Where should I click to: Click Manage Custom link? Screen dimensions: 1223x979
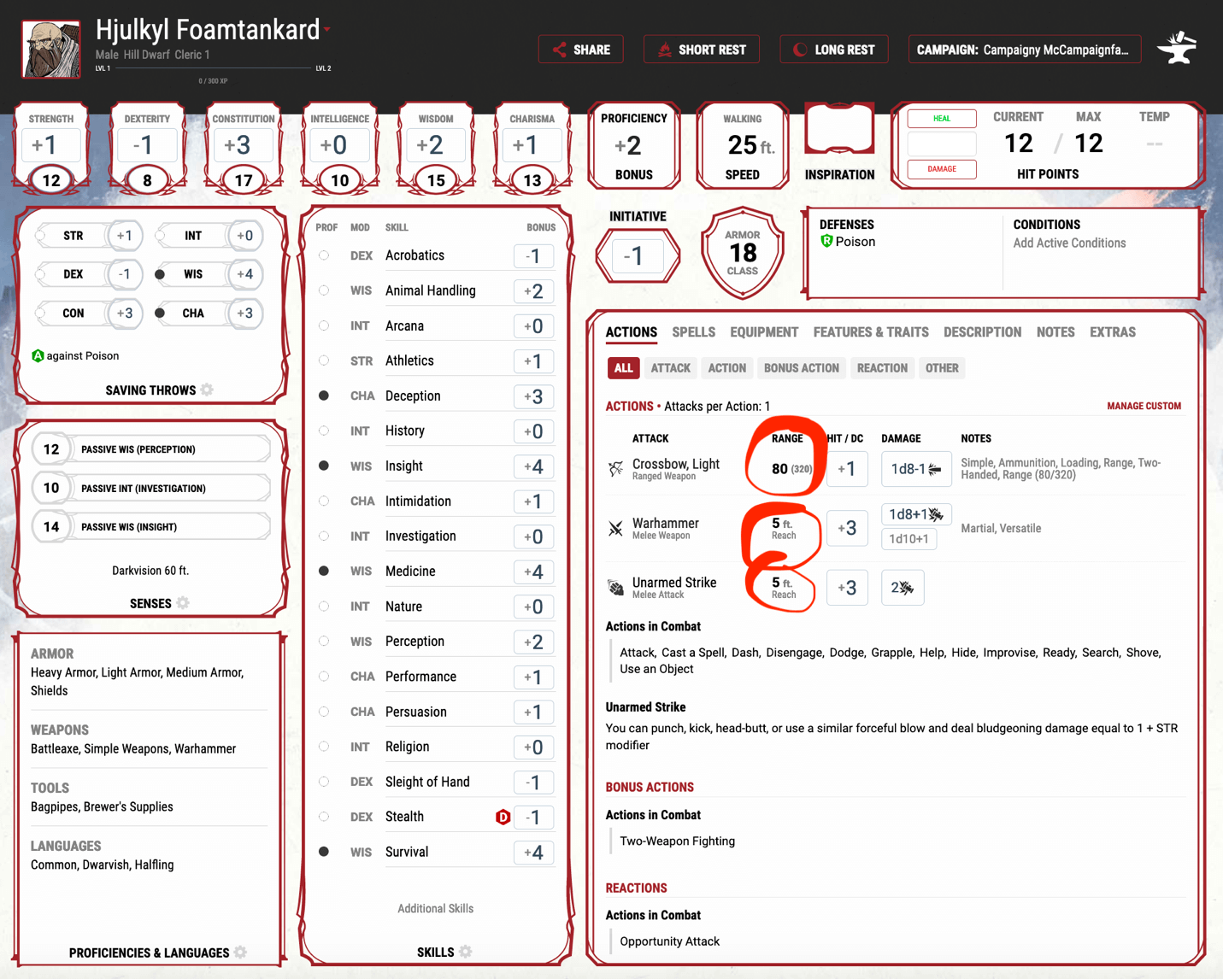pos(1144,407)
